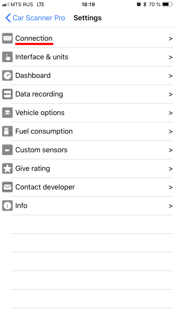Open Connection settings via its chevron
Viewport: 175px width, 311px height.
(x=170, y=38)
